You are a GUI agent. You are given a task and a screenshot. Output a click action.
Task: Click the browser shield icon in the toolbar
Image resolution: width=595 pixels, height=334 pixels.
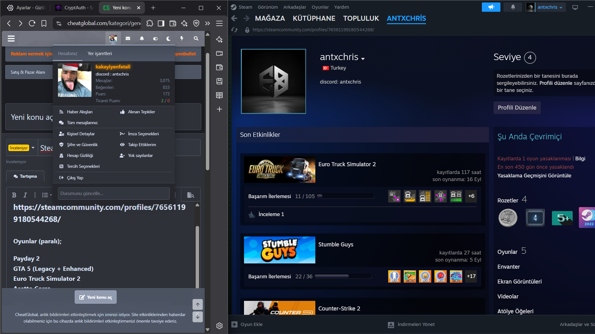coord(196,23)
